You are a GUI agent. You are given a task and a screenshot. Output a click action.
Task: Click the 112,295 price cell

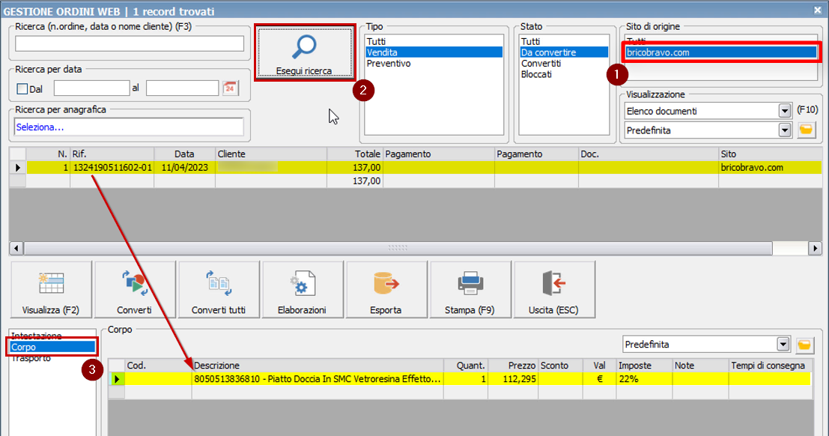513,379
